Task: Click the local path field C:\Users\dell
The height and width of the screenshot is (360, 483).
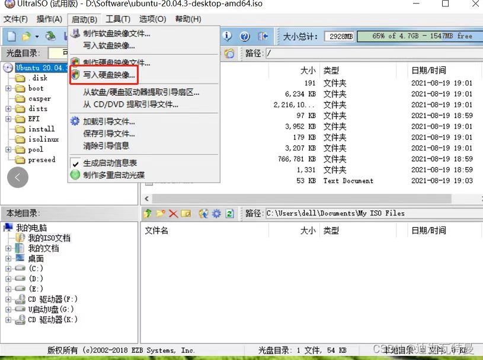Action: point(374,214)
